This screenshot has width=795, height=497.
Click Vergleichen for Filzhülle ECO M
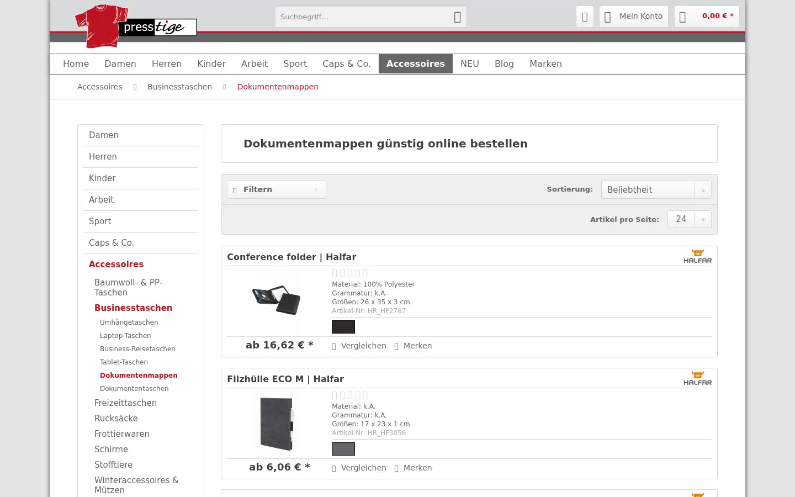coord(359,468)
